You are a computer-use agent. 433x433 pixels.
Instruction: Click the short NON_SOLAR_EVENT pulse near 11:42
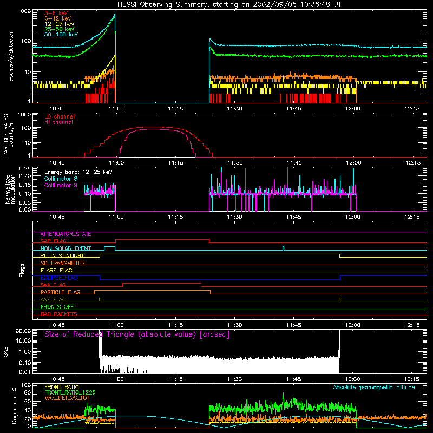click(x=283, y=248)
